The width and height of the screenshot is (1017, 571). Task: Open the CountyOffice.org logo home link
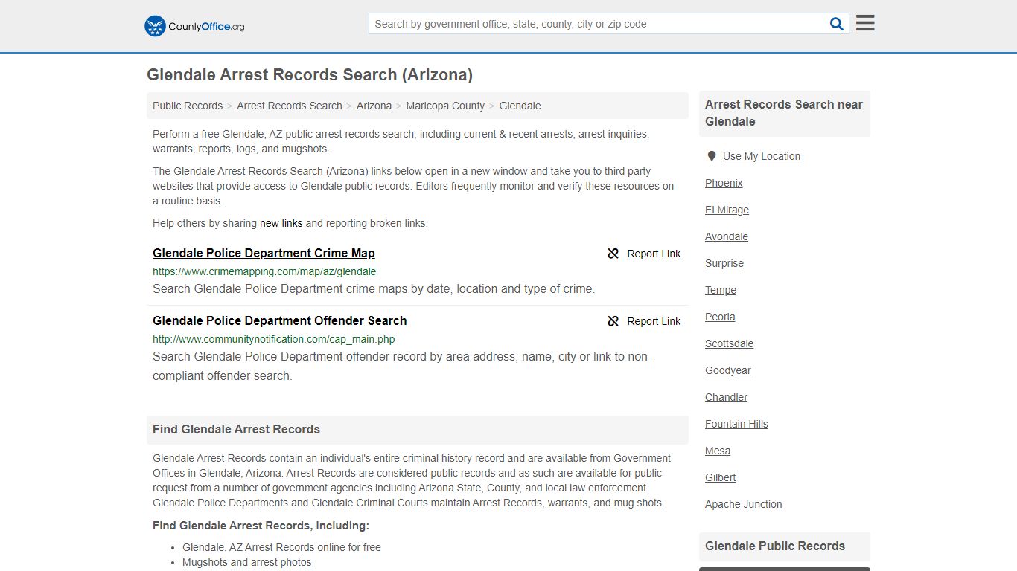194,26
